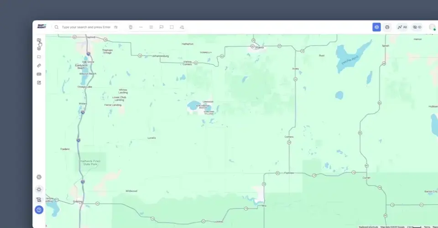Select the flag marker tool in top toolbar

[162, 27]
